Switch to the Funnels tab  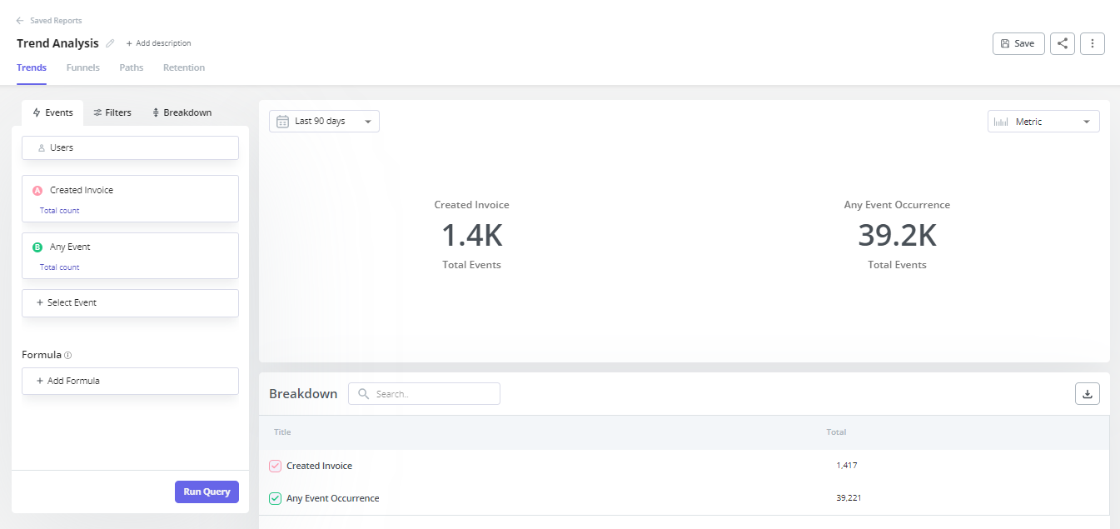tap(82, 67)
